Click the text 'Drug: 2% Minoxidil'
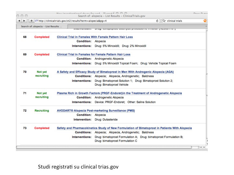This screenshot has height=175, width=234. coord(134,46)
